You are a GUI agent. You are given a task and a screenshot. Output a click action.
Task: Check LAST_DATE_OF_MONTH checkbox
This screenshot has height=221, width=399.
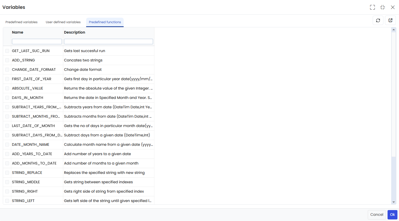[x=7, y=126]
